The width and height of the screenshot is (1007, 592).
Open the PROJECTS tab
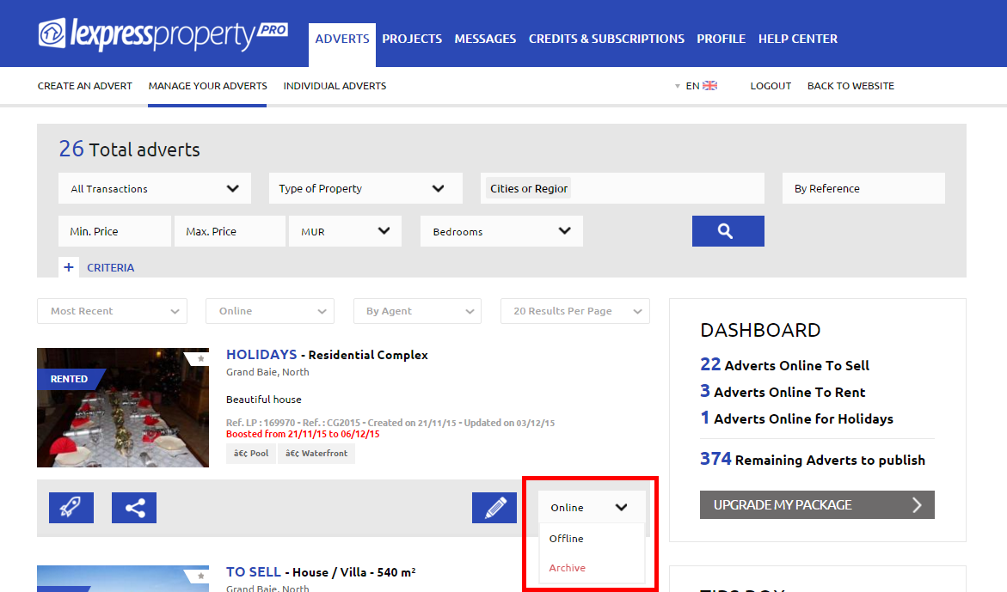pyautogui.click(x=412, y=40)
